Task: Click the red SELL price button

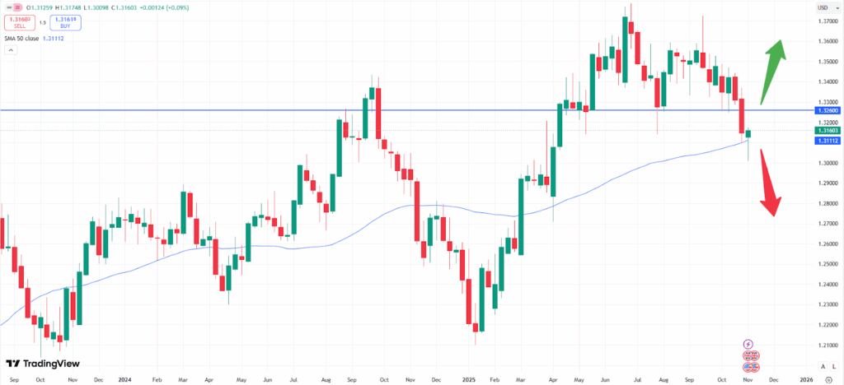Action: click(18, 23)
